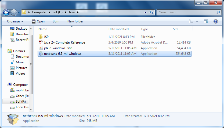Select the JSP folder icon
This screenshot has width=224, height=128.
point(41,37)
